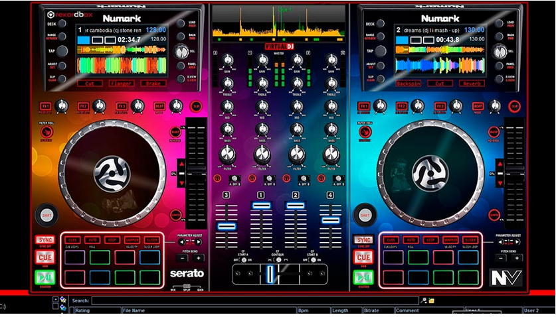The width and height of the screenshot is (556, 317).
Task: Click the left deck LOAD button
Action: (181, 24)
